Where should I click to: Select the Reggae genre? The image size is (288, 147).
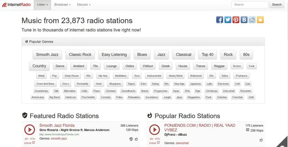click(x=219, y=66)
